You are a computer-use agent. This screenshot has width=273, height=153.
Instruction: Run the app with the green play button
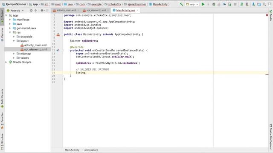pos(203,4)
